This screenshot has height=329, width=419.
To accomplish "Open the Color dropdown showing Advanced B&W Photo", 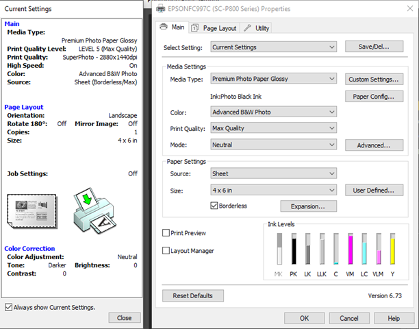I will click(x=273, y=112).
